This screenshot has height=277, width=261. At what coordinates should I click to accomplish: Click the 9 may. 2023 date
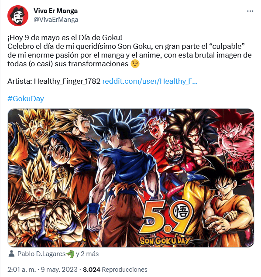coord(59,270)
